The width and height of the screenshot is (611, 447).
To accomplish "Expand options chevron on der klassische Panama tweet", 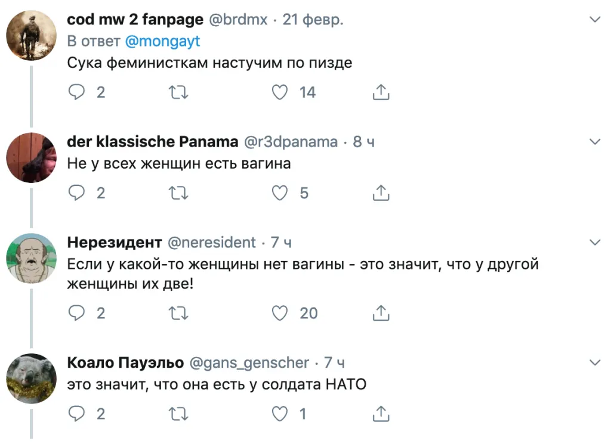I will pyautogui.click(x=595, y=142).
